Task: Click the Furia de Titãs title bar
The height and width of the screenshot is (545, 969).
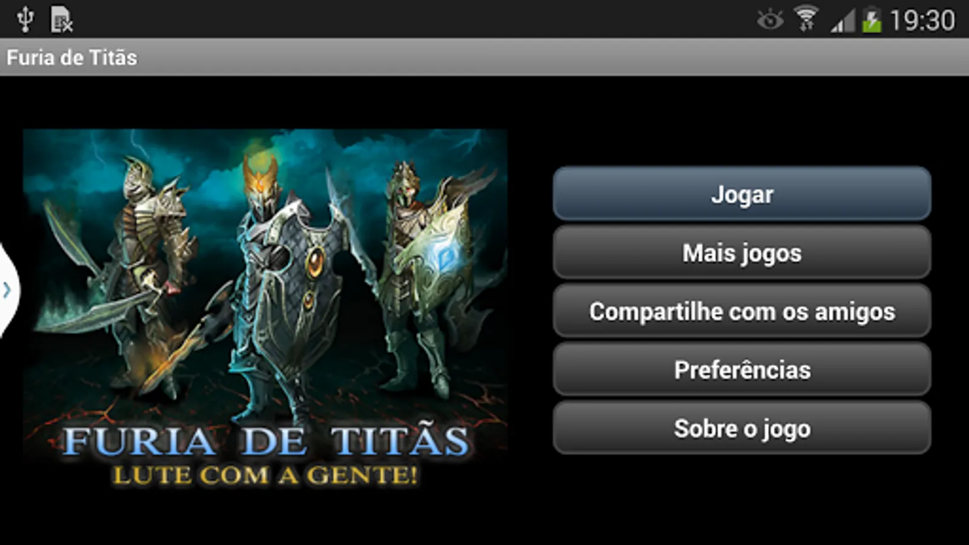Action: tap(484, 58)
